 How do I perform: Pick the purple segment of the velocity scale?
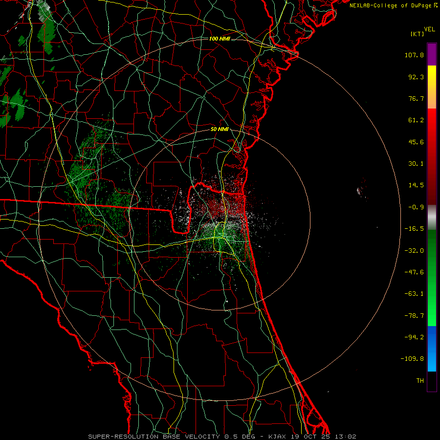point(432,54)
